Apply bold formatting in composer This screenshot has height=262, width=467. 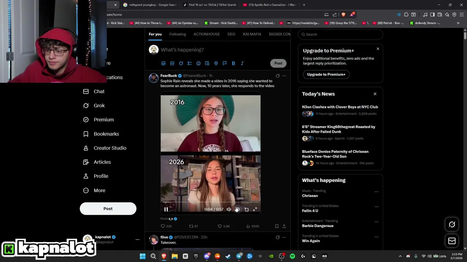pos(233,63)
